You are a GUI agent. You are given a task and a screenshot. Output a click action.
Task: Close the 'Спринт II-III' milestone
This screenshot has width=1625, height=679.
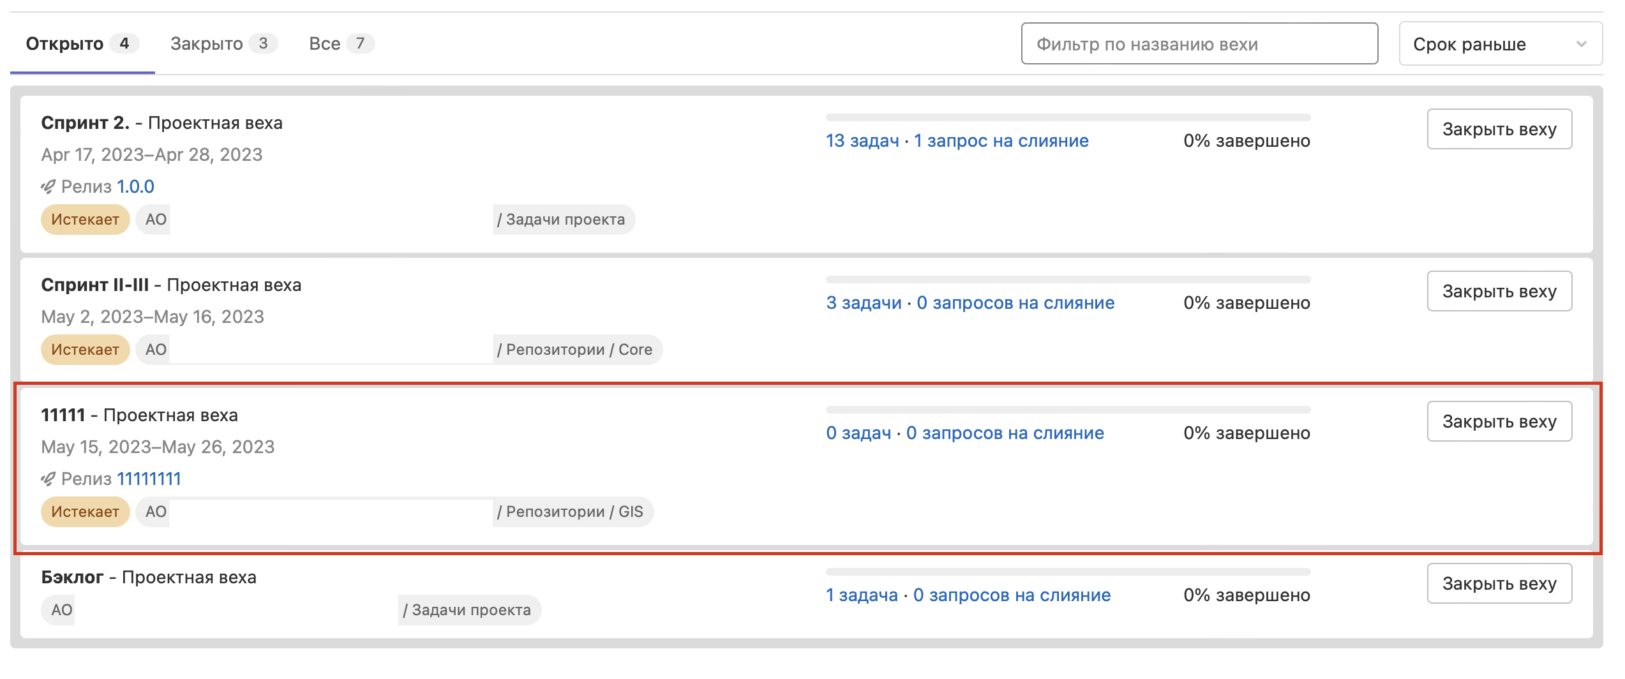coord(1499,292)
